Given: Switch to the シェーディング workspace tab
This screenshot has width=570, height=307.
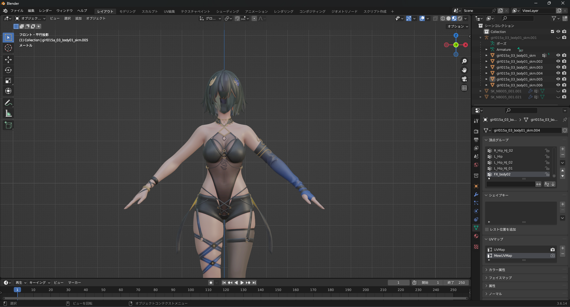Looking at the screenshot, I should click(x=228, y=11).
